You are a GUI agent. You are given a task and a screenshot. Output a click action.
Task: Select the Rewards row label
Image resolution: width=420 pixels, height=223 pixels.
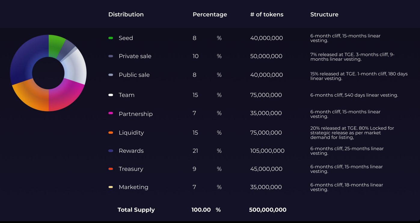(x=131, y=151)
